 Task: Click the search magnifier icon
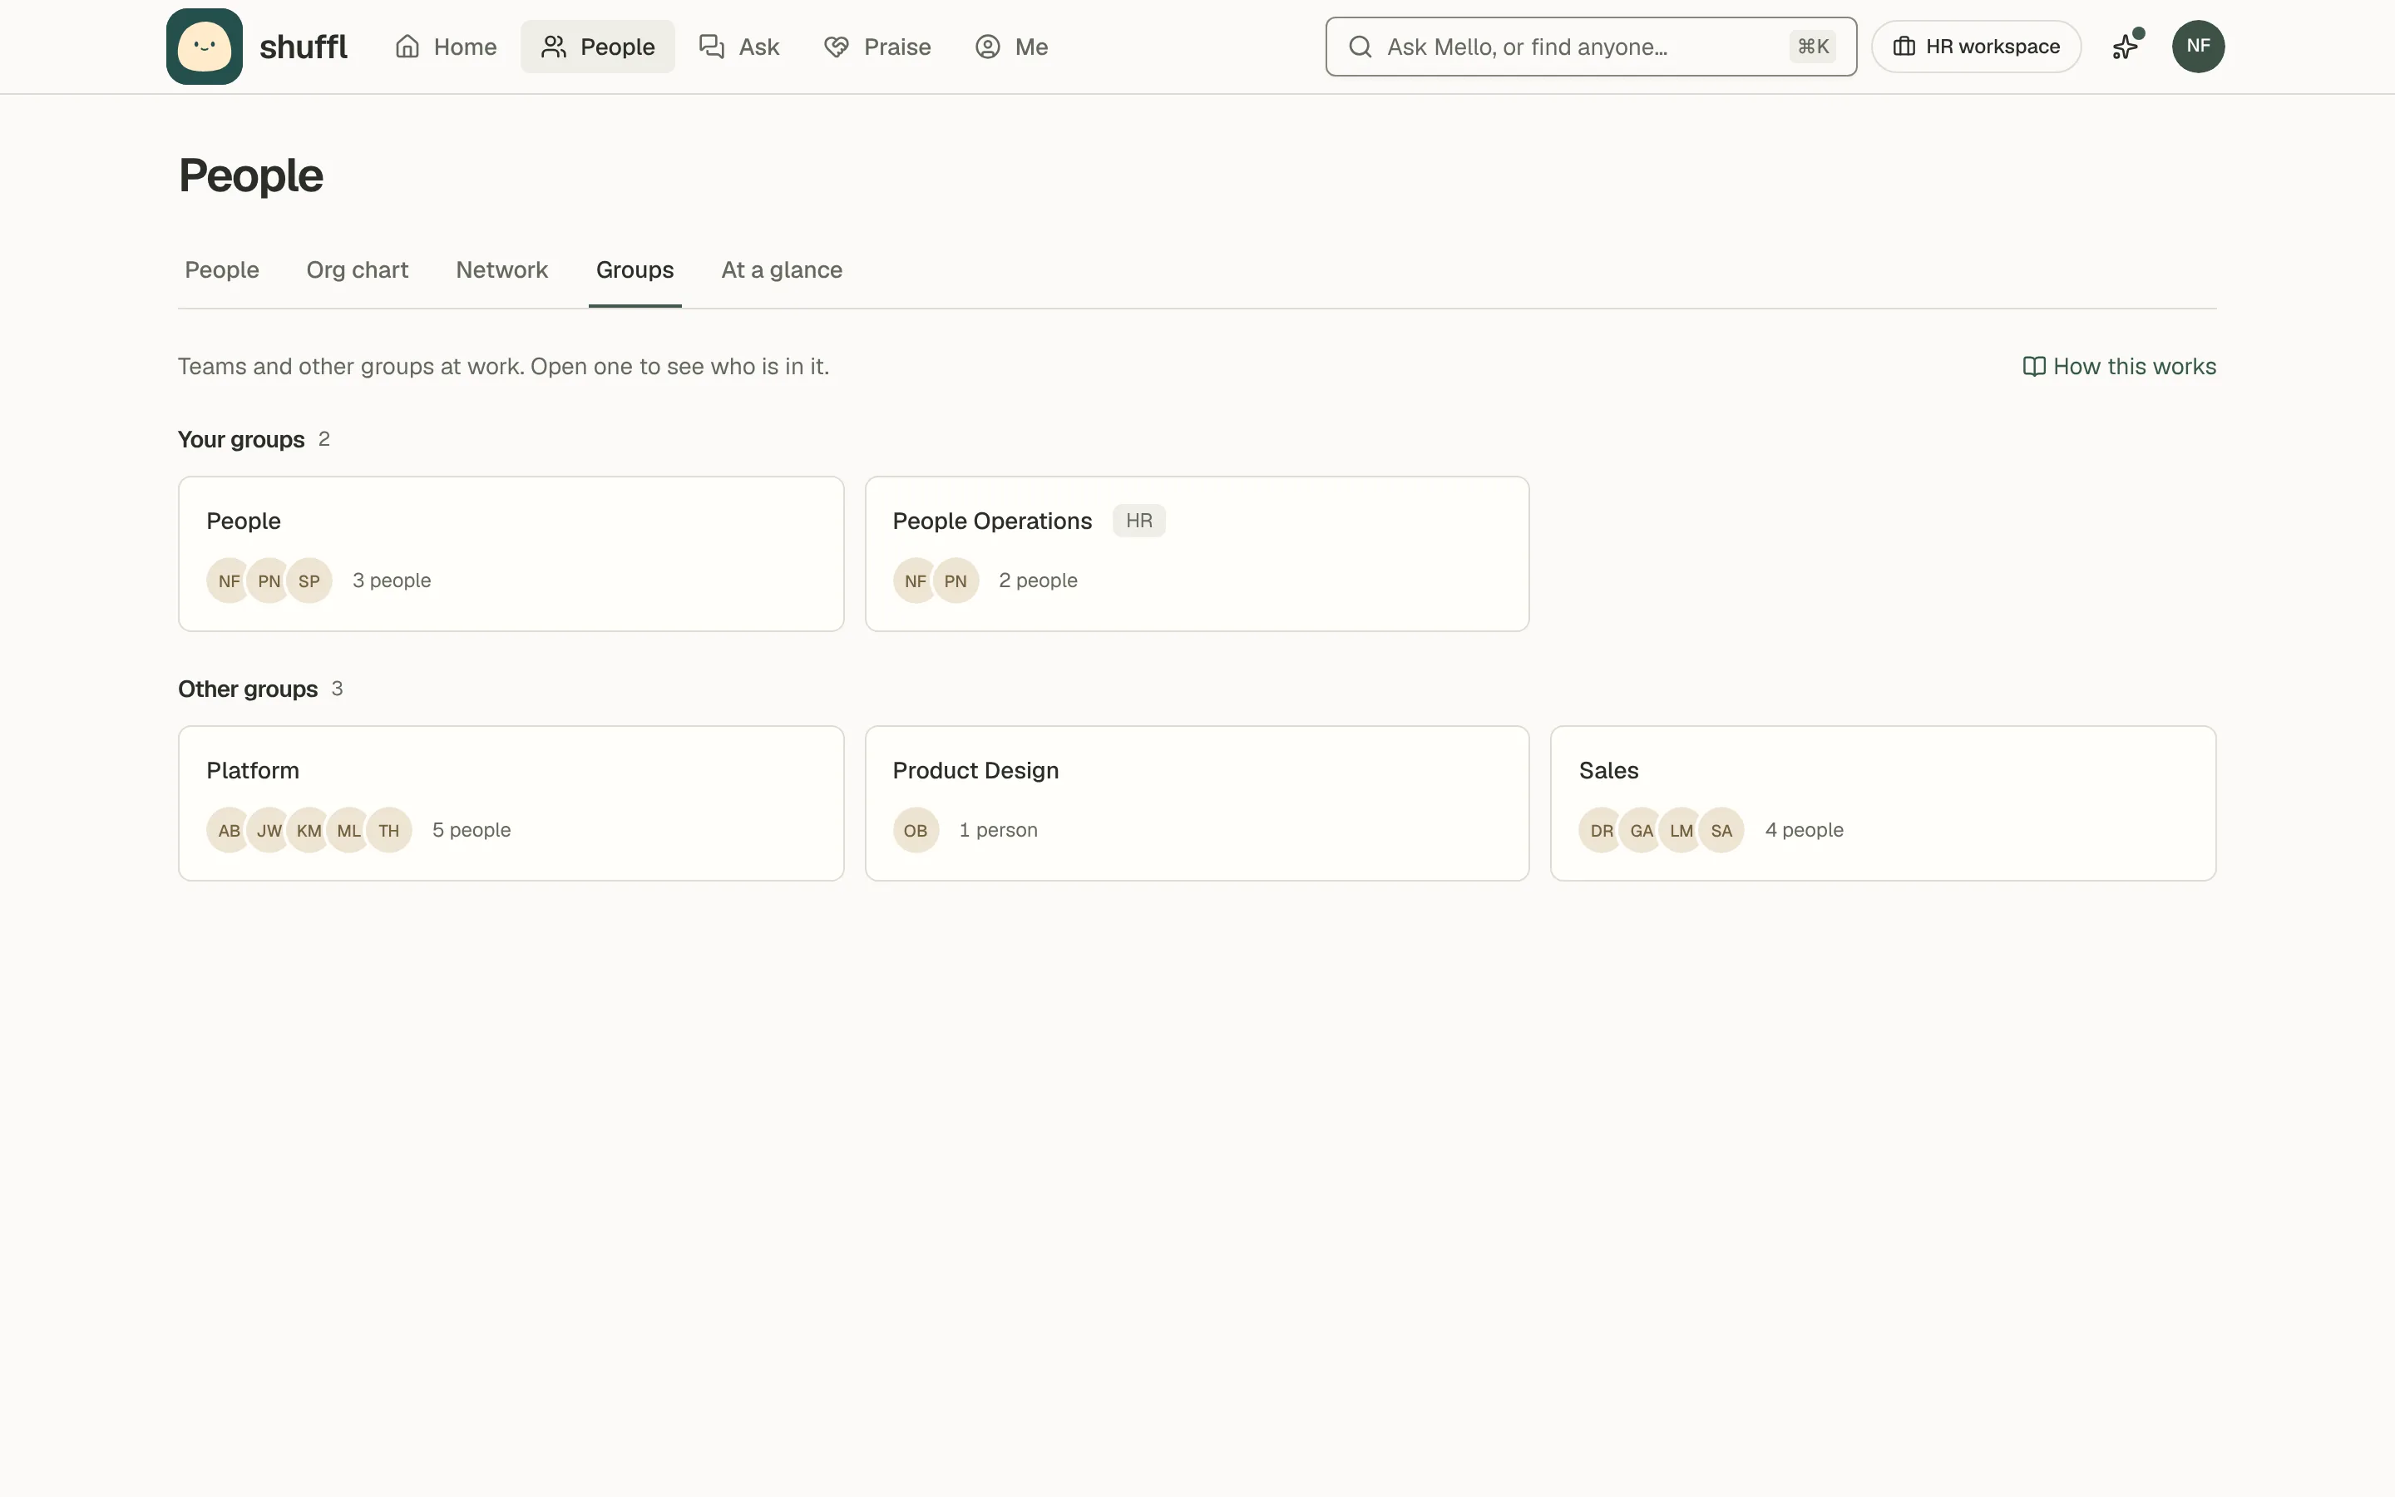(1360, 47)
